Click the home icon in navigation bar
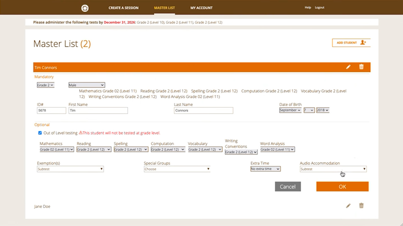Screen dimensions: 403x226 (x=85, y=8)
